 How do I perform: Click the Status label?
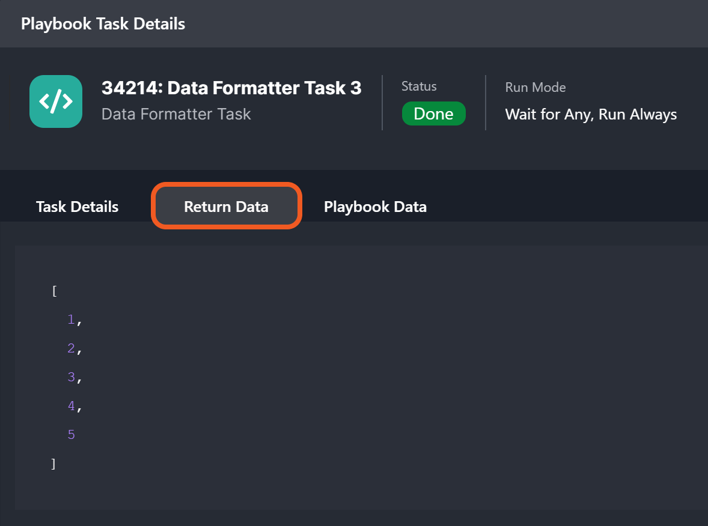pos(419,86)
